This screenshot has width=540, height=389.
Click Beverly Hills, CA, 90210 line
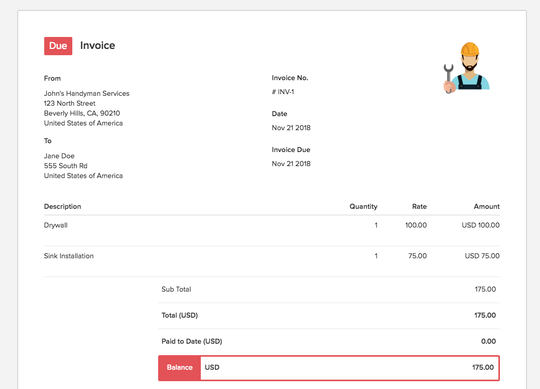(82, 113)
